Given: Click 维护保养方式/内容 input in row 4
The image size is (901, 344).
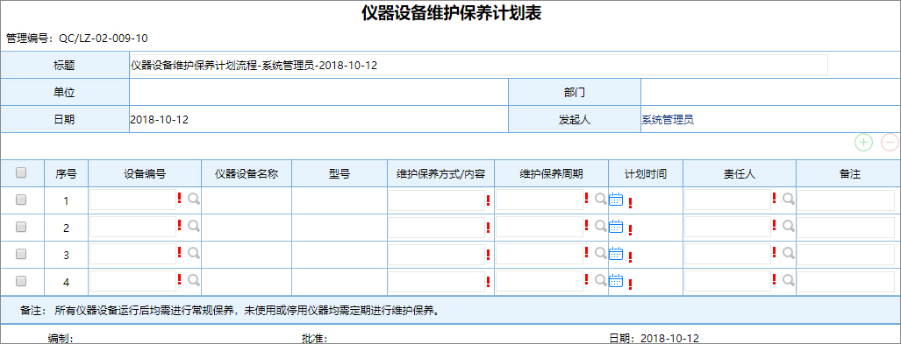Looking at the screenshot, I should coord(436,282).
